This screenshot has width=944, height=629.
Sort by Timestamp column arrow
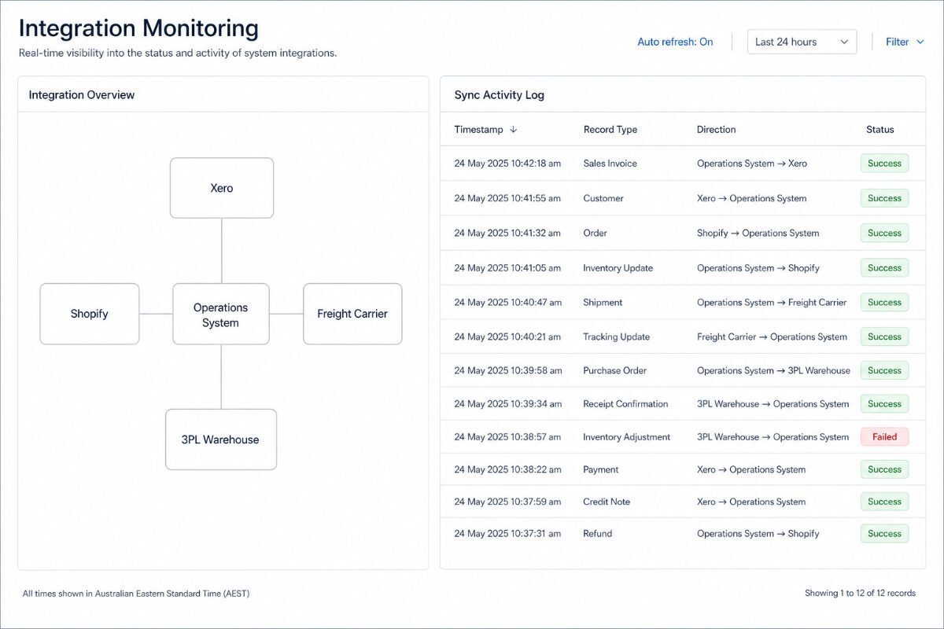[514, 130]
